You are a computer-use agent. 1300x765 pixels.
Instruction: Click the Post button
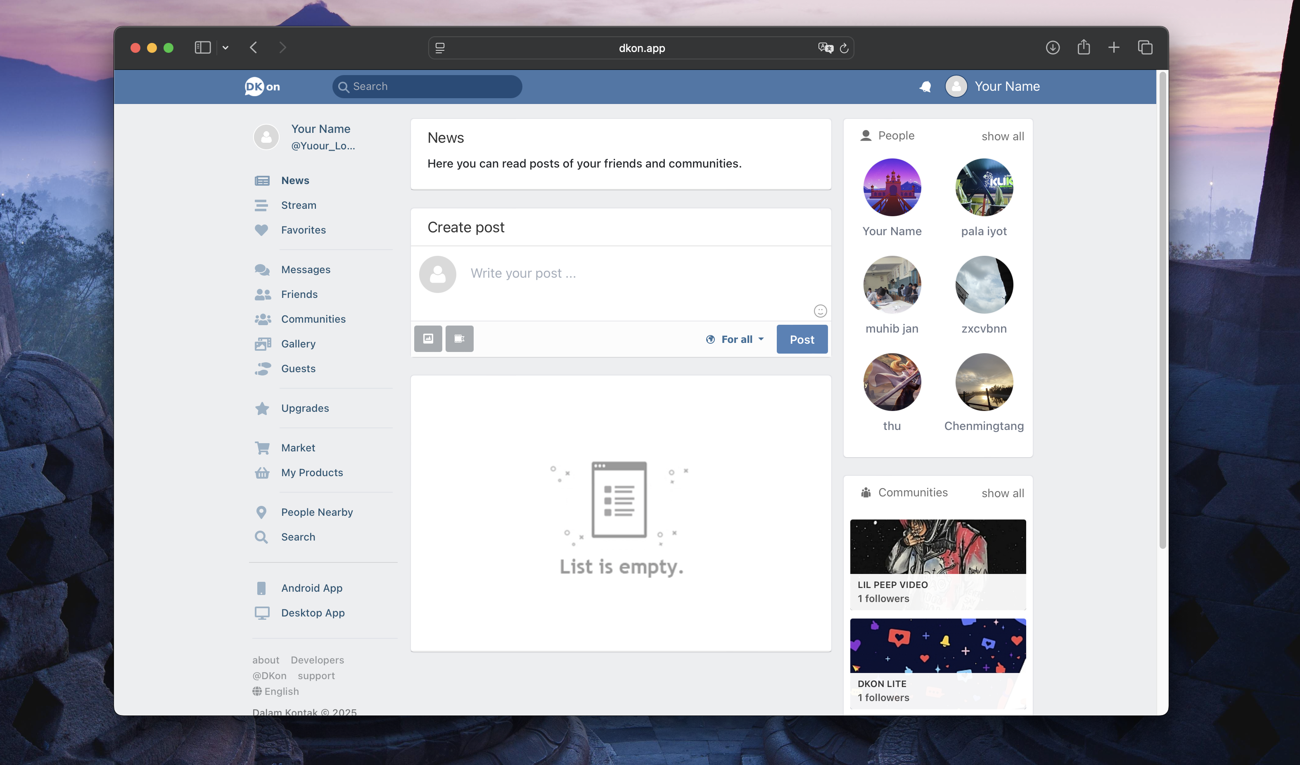[802, 339]
